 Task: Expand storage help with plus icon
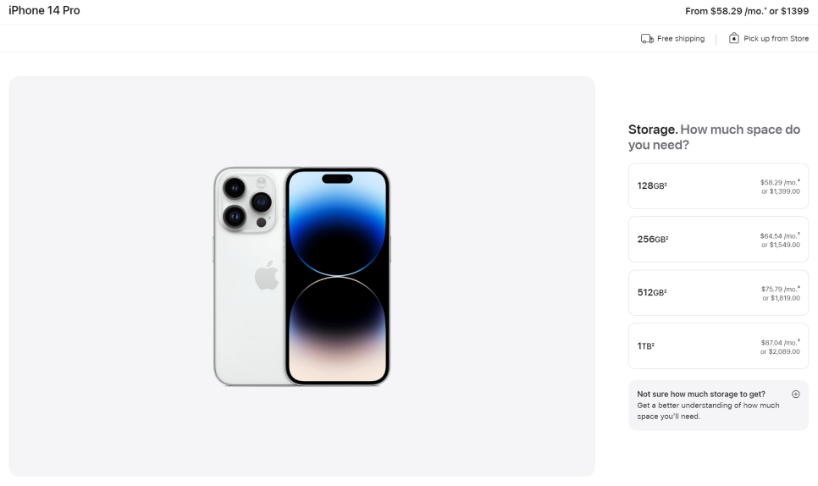(796, 395)
